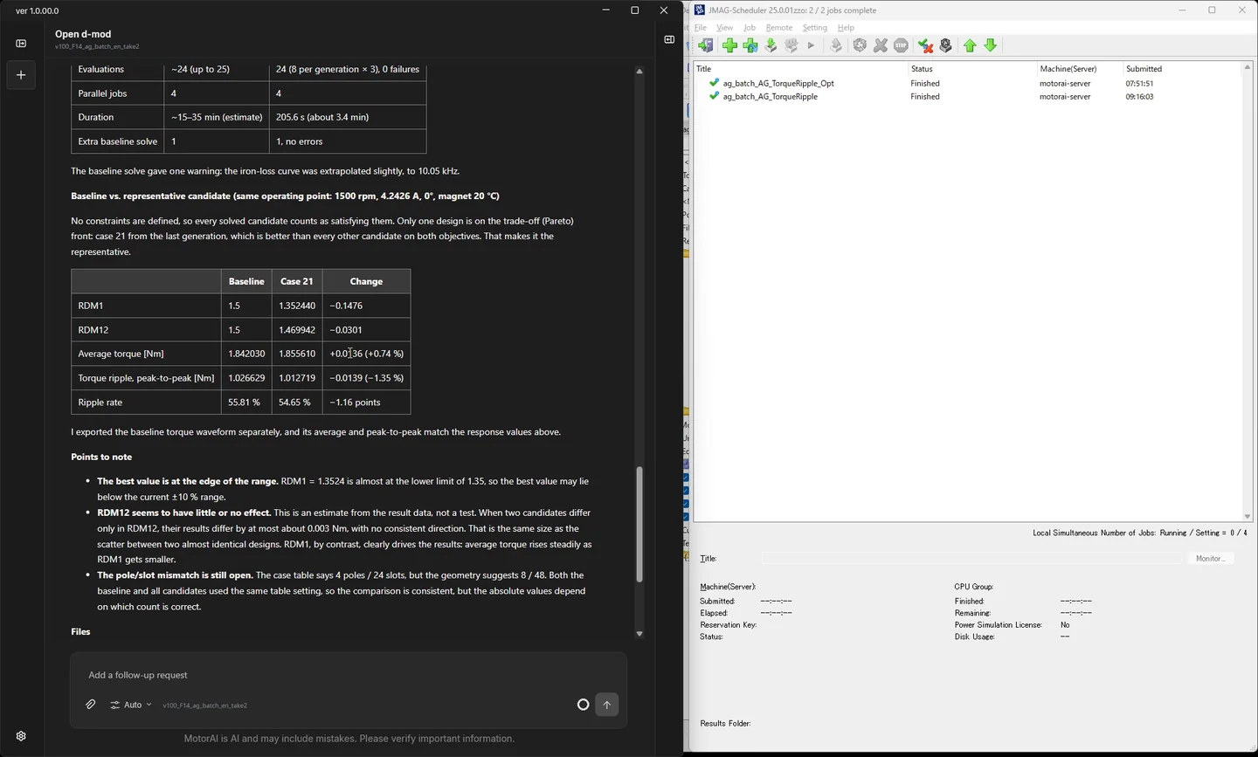
Task: Click the dark server machine icon in the toolbar
Action: [945, 45]
